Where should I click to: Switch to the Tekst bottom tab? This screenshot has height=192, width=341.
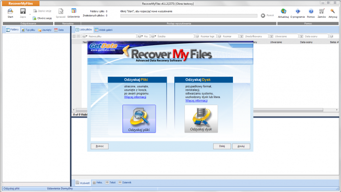(110, 183)
